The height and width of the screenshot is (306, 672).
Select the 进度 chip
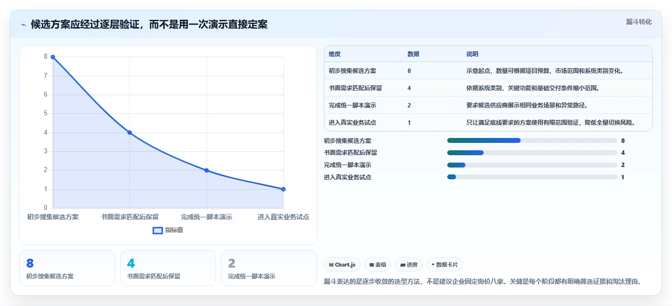click(x=409, y=265)
